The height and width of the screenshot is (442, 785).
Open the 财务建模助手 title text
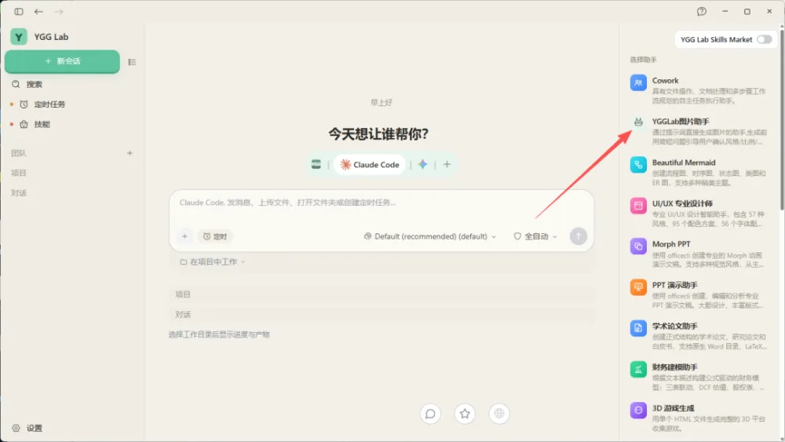pyautogui.click(x=674, y=367)
